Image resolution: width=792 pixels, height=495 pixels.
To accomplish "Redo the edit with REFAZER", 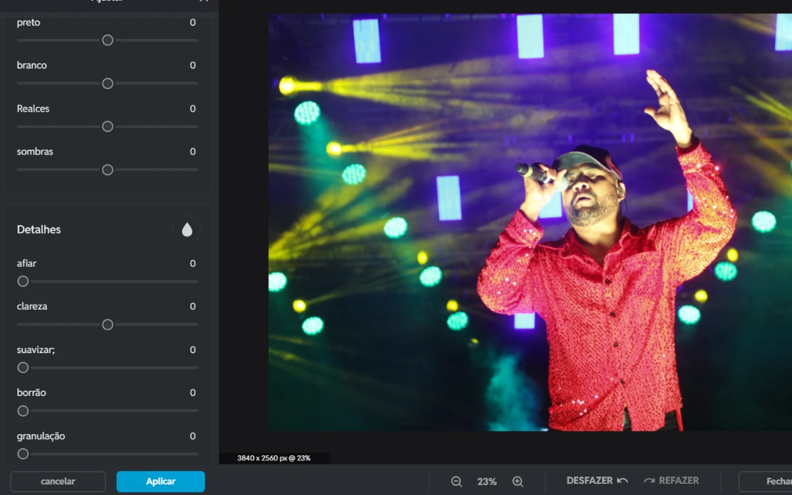I will coord(671,481).
